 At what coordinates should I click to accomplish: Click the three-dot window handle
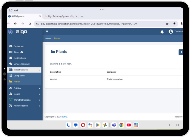(102, 10)
